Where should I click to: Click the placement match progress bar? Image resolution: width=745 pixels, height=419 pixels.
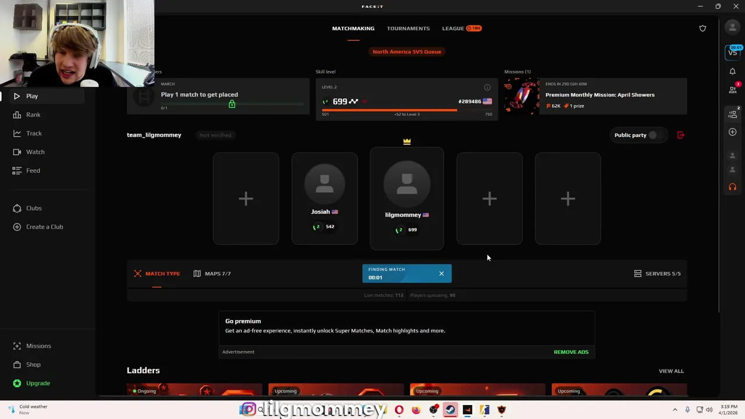232,104
